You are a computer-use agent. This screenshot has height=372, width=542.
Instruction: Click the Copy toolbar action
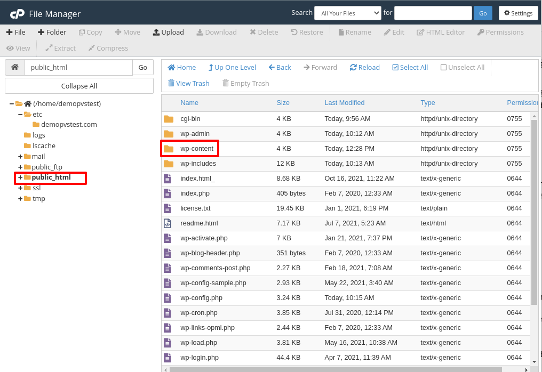point(91,32)
